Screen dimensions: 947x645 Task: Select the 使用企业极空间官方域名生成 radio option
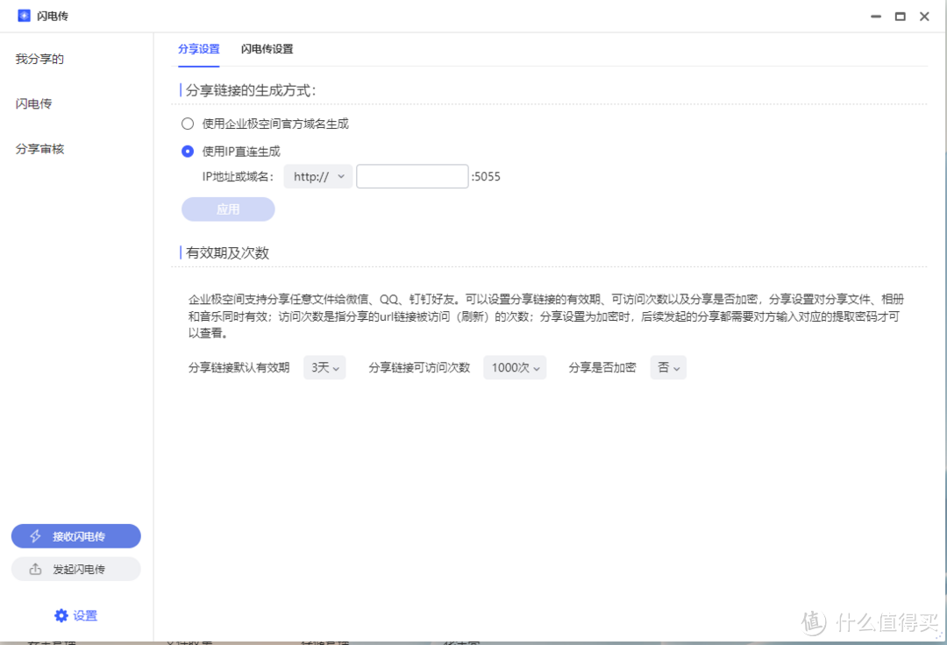(187, 124)
